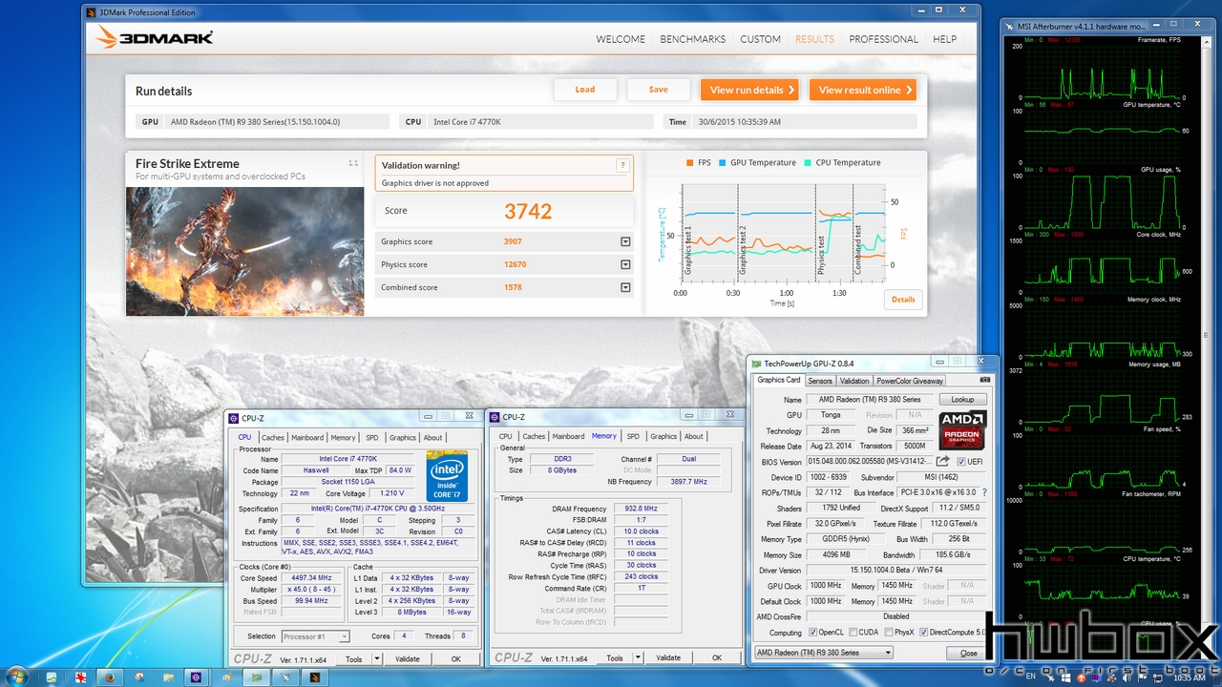Switch to CPU-Z taskbar button
The image size is (1222, 687).
pyautogui.click(x=196, y=677)
